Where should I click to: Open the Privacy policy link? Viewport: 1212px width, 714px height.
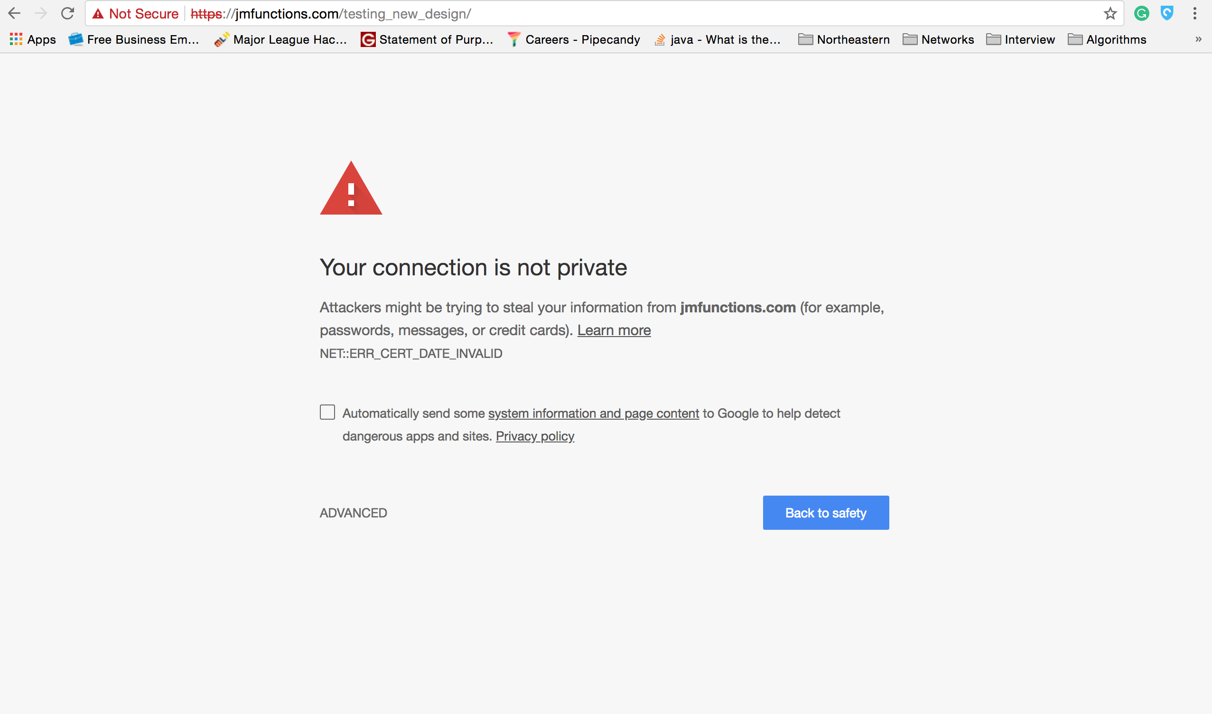point(535,436)
